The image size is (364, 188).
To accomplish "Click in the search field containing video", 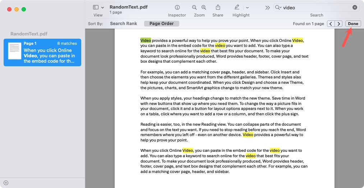I will [316, 8].
